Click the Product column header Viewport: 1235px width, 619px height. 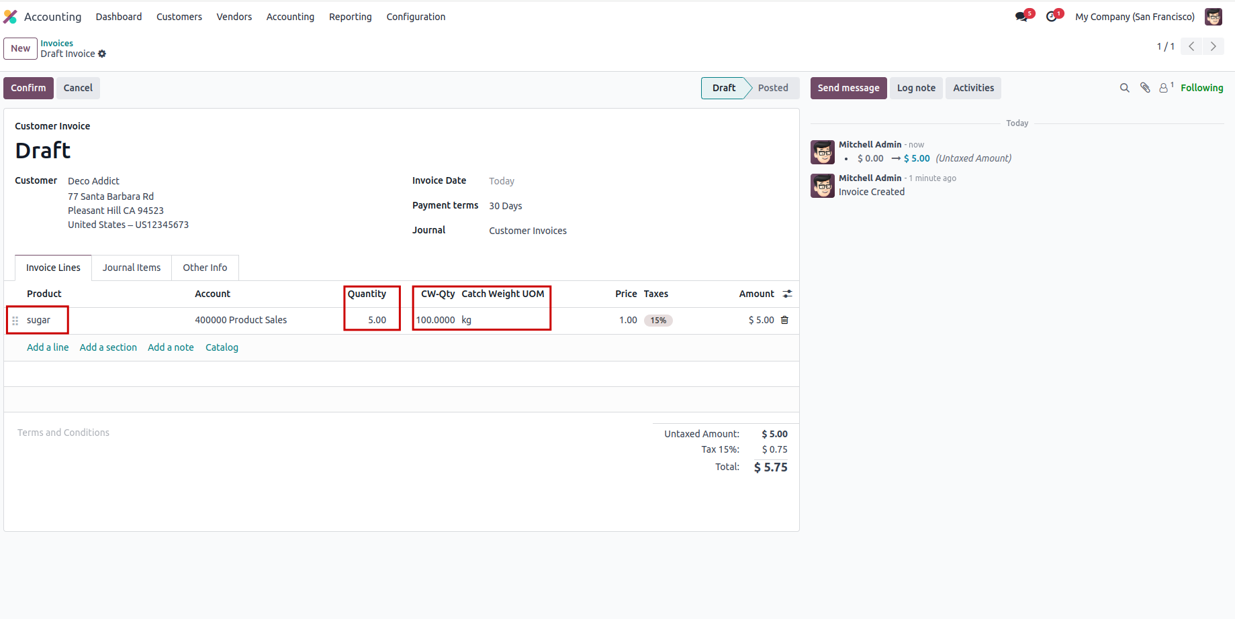(44, 294)
